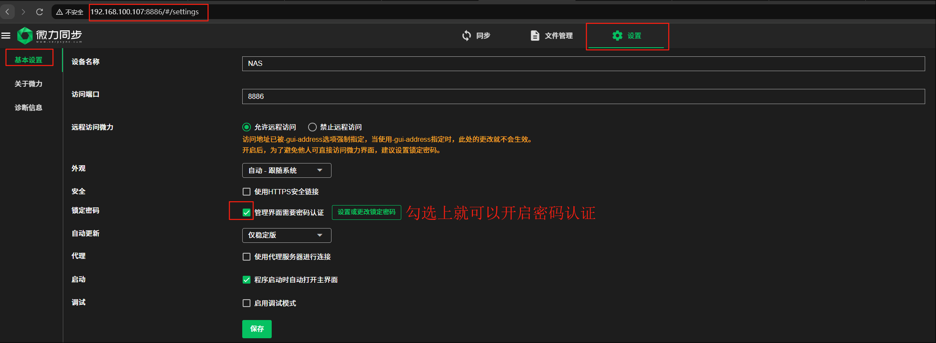The image size is (936, 343).
Task: Click the 访问端口 input field
Action: click(583, 96)
